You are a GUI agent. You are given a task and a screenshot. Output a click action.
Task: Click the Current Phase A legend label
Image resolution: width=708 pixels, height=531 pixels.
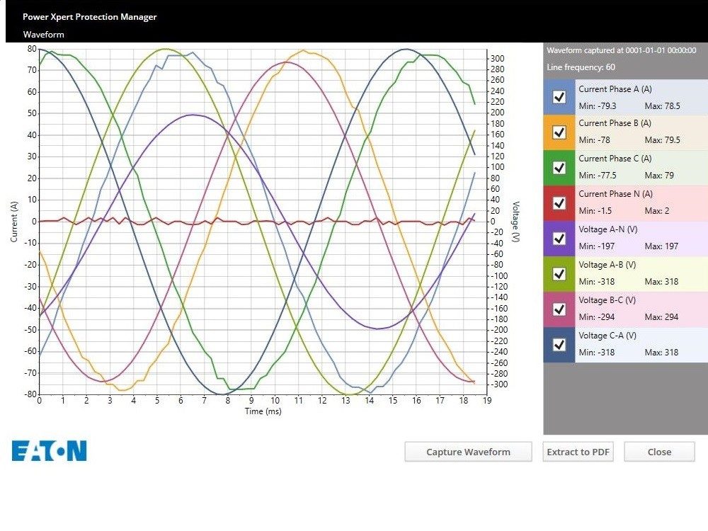pyautogui.click(x=615, y=89)
